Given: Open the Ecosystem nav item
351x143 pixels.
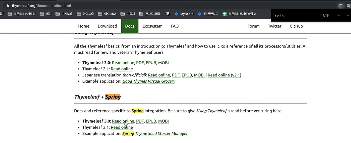Looking at the screenshot, I should click(152, 26).
